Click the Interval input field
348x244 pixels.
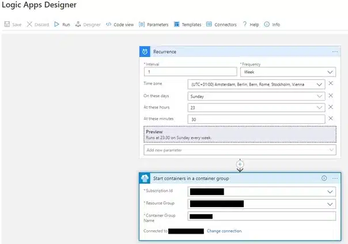point(191,71)
